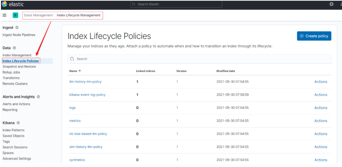Click linked indices count for ilm-history-ilm-policy

[x=137, y=82]
